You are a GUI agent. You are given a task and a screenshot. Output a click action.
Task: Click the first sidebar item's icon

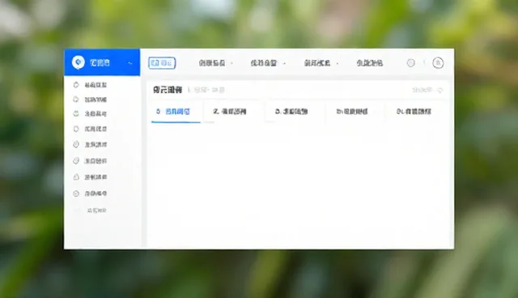[x=76, y=85]
